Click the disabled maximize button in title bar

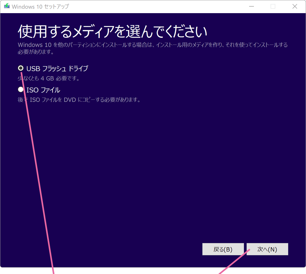(x=273, y=6)
